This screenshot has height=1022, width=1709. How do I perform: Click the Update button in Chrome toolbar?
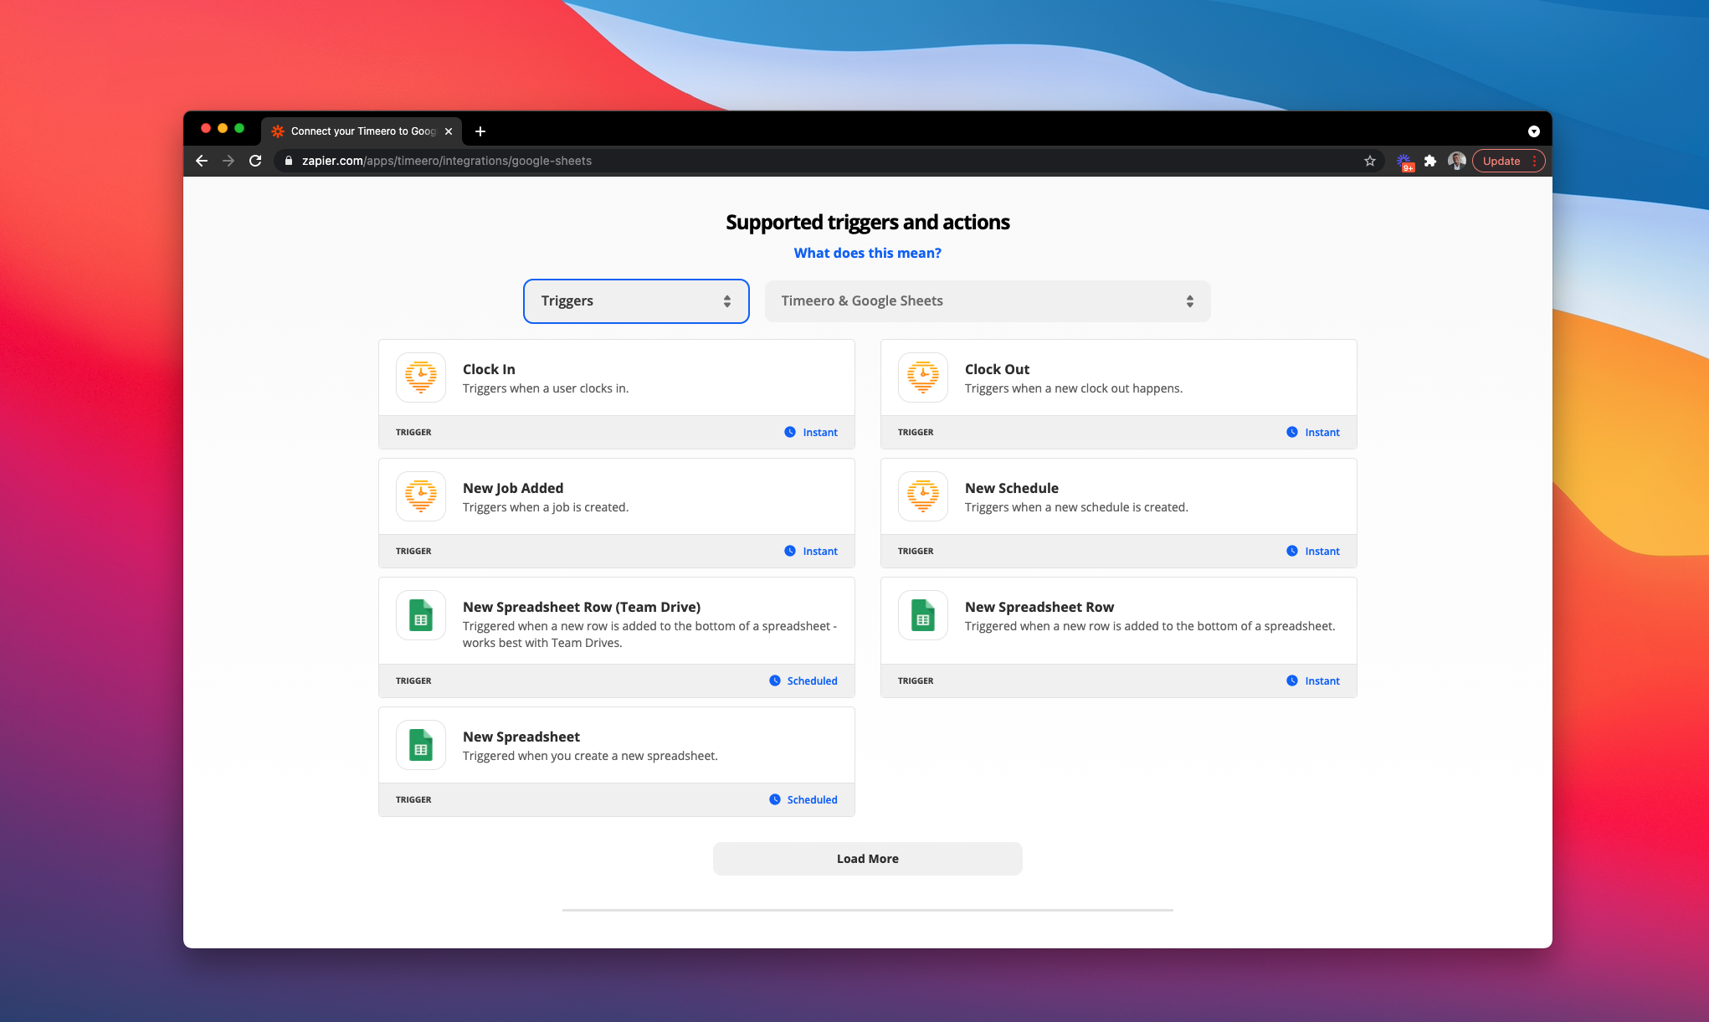click(1508, 161)
